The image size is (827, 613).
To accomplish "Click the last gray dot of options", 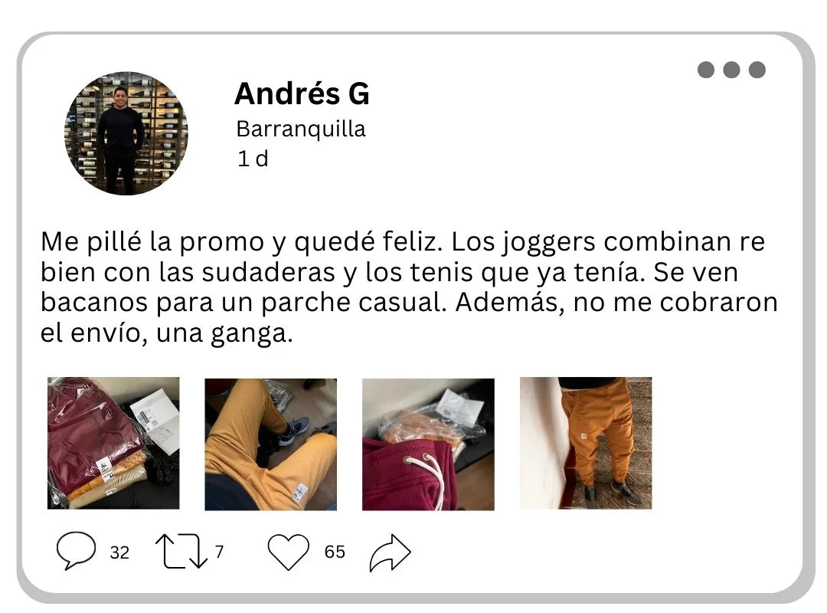I will (757, 70).
